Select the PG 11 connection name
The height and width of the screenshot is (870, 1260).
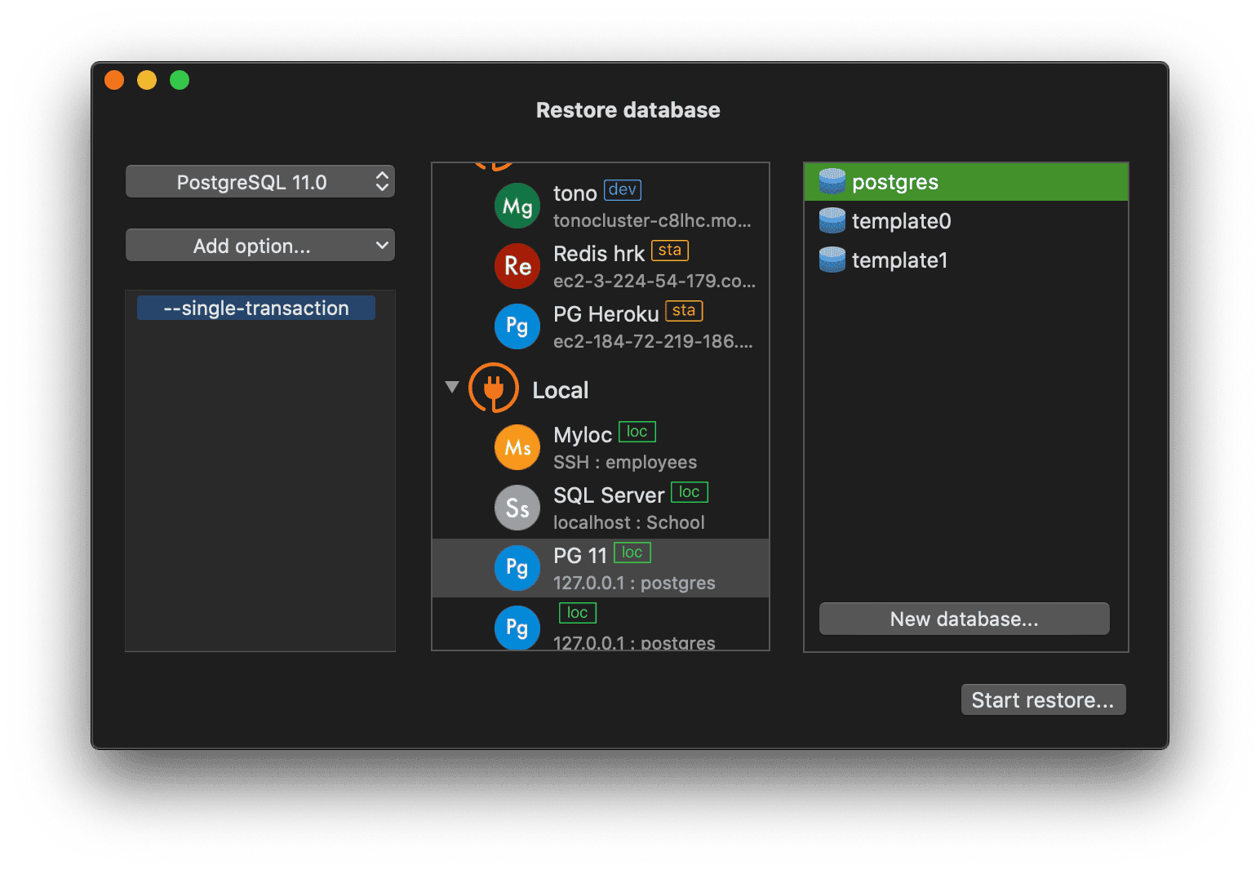click(580, 556)
